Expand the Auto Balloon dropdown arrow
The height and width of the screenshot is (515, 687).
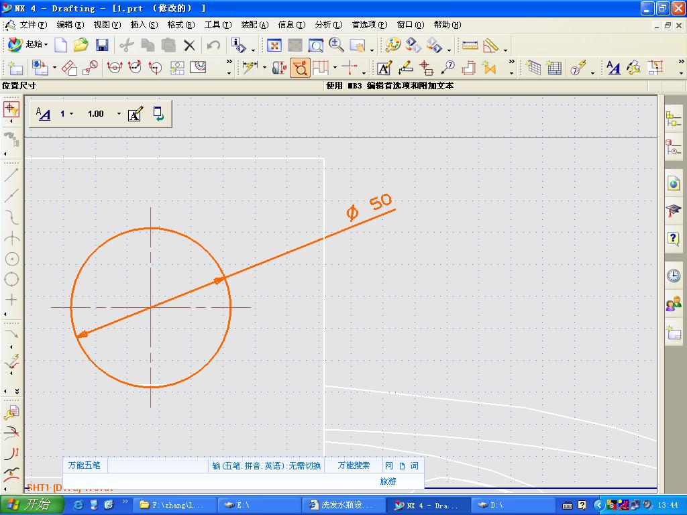click(x=592, y=72)
